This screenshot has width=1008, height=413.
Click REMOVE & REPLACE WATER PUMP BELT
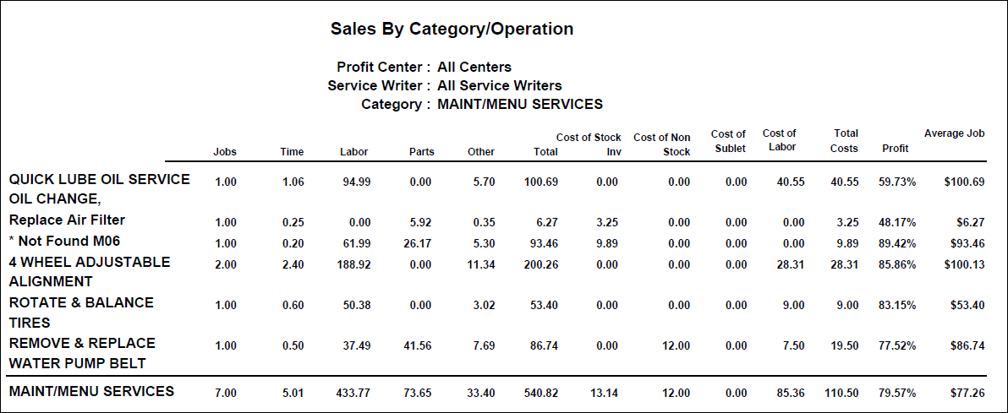[82, 353]
